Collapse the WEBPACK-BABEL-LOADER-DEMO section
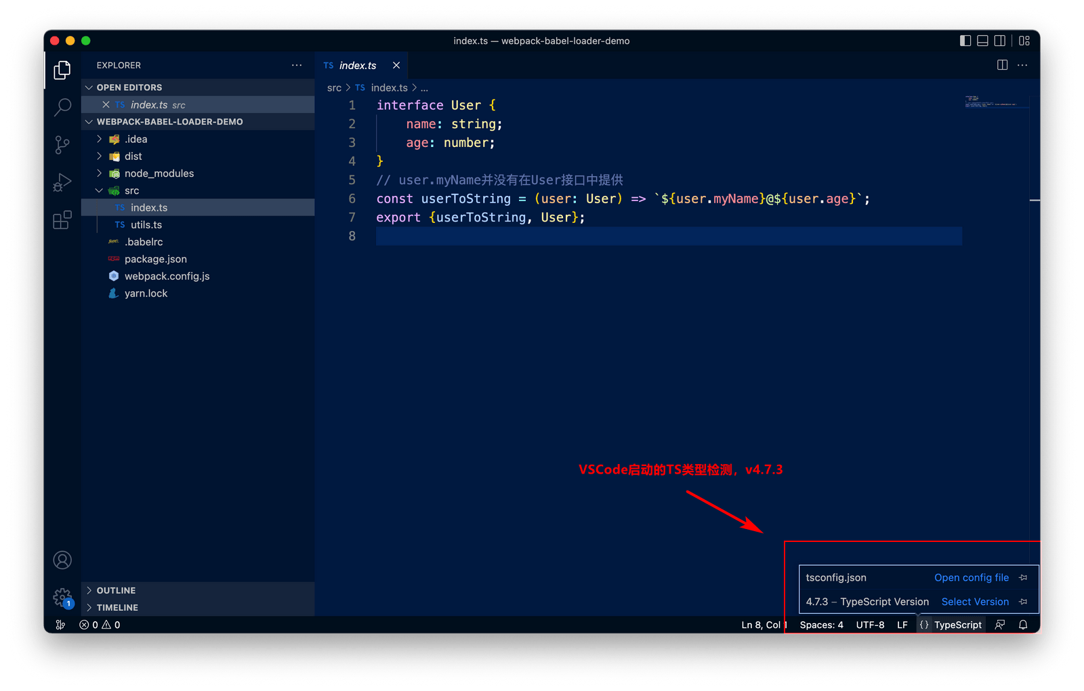1084x691 pixels. [x=198, y=122]
